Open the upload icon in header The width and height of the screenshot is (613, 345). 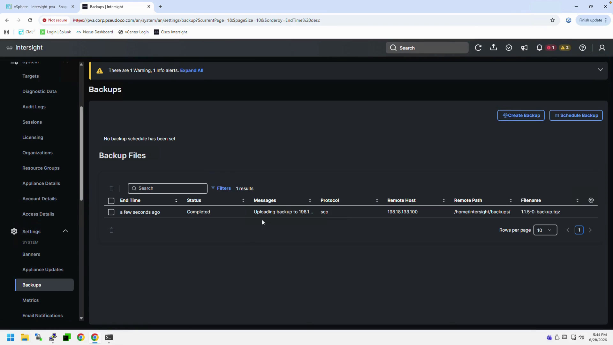[493, 48]
